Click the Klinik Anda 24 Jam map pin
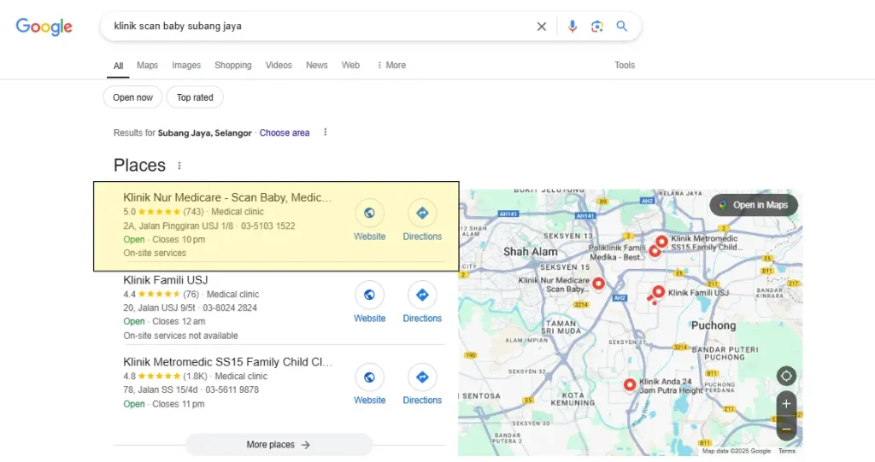This screenshot has height=462, width=875. [630, 385]
